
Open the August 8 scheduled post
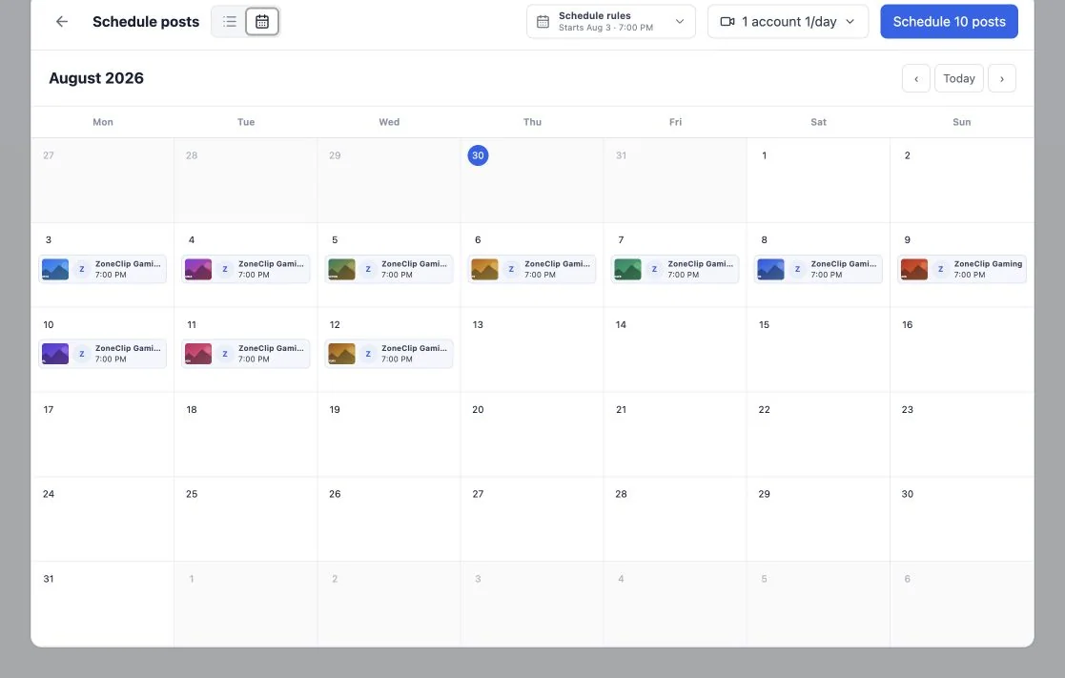coord(818,269)
